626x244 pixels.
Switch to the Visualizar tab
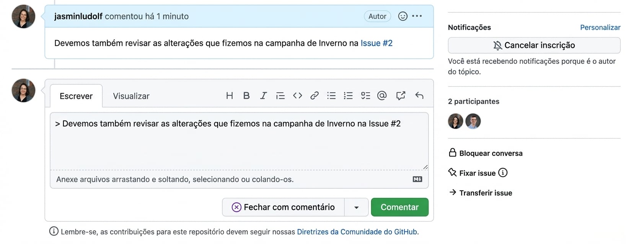click(x=131, y=96)
